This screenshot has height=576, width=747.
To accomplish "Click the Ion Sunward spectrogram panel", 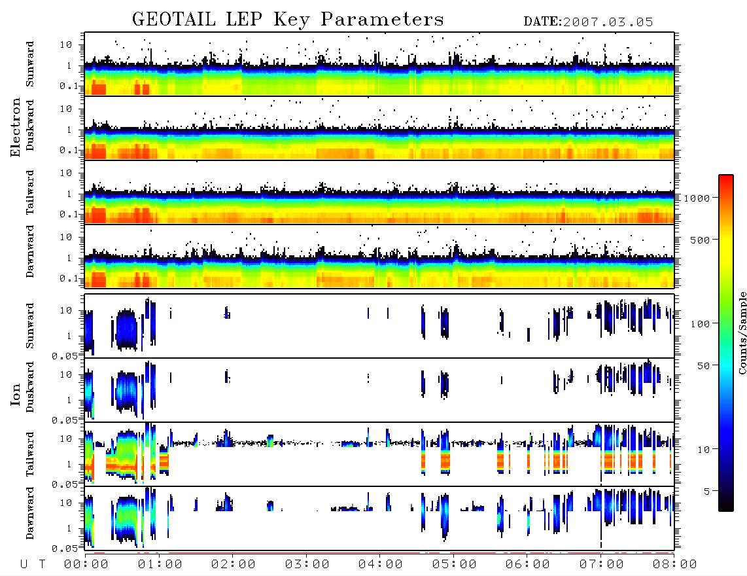I will tap(379, 326).
